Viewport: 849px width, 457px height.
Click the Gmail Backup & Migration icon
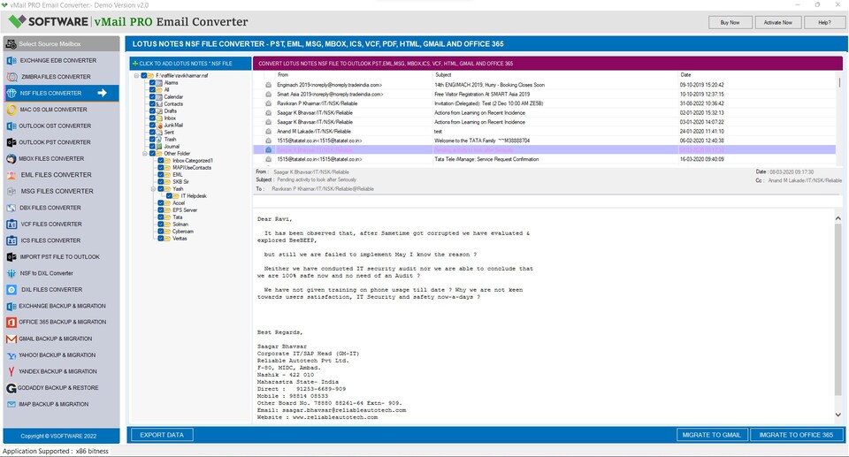11,339
